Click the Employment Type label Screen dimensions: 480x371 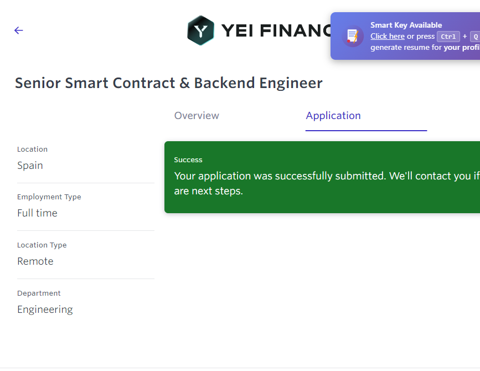[x=49, y=197]
